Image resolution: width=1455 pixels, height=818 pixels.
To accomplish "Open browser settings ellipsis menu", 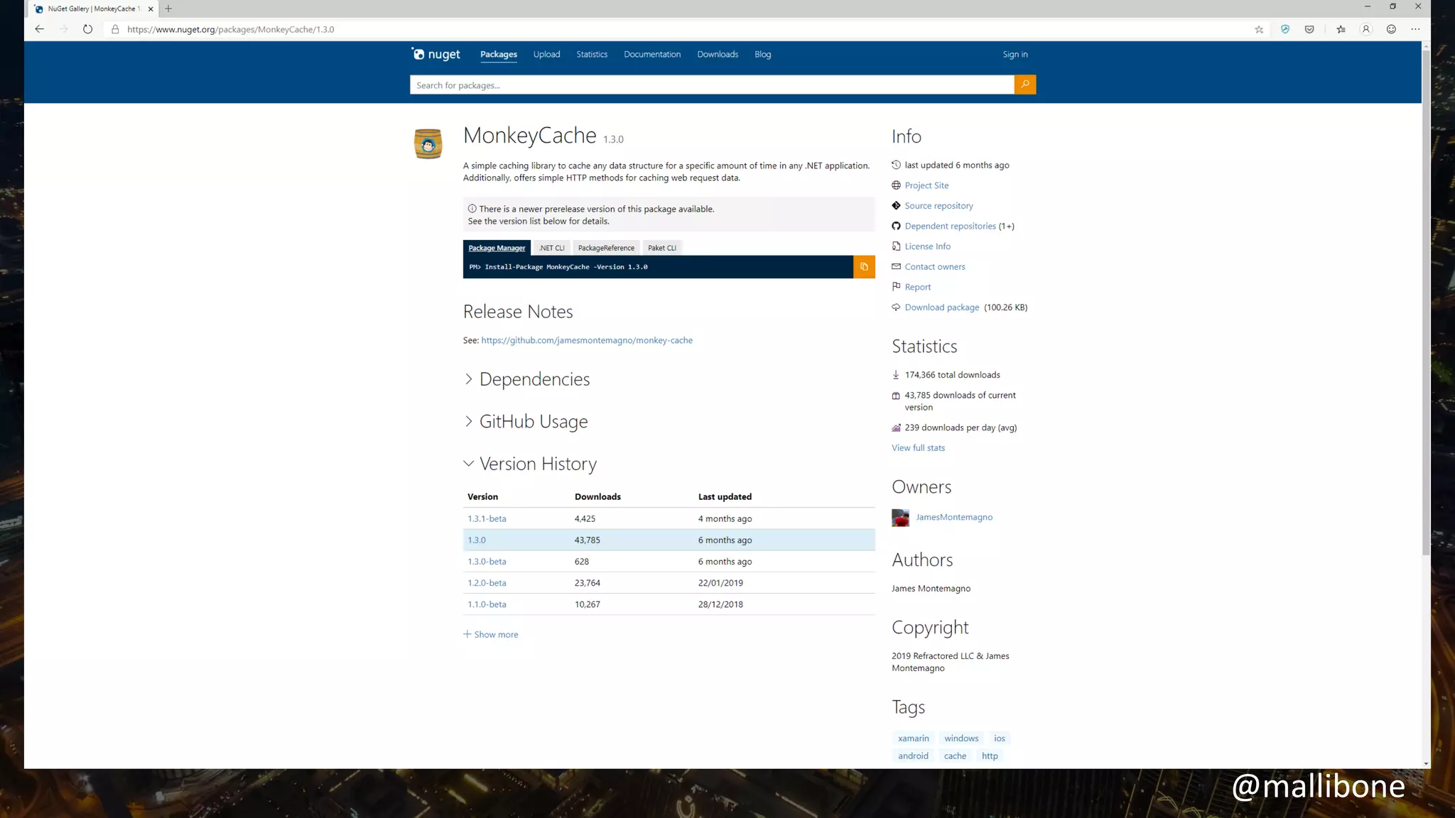I will (x=1415, y=29).
